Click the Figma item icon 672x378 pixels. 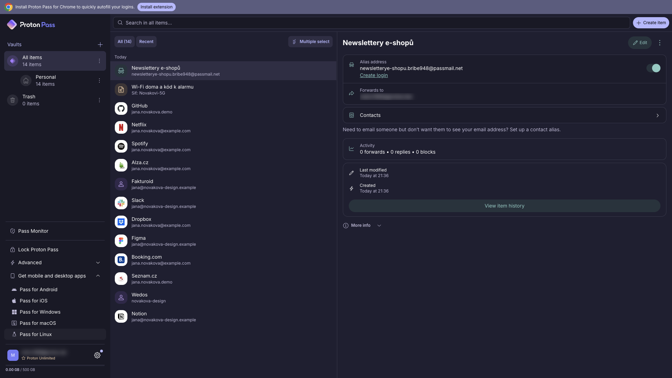coord(121,241)
